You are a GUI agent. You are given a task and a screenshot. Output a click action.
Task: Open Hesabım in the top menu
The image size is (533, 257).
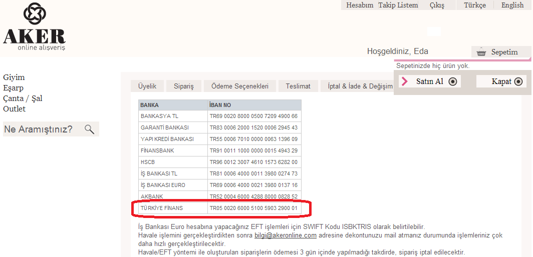click(360, 5)
